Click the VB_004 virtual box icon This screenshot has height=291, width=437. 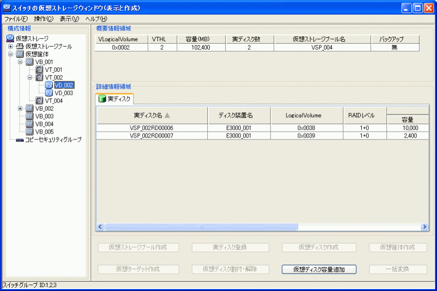pyautogui.click(x=30, y=124)
